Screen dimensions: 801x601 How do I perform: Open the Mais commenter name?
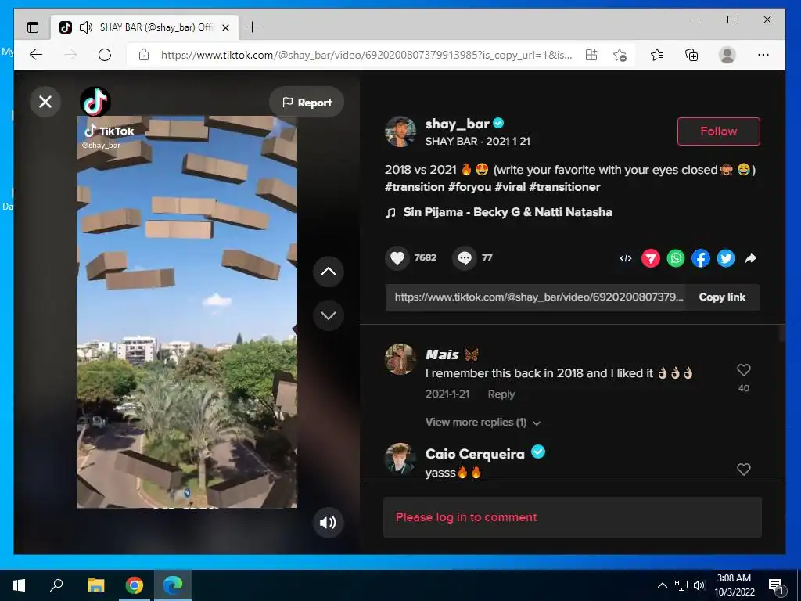(x=451, y=354)
